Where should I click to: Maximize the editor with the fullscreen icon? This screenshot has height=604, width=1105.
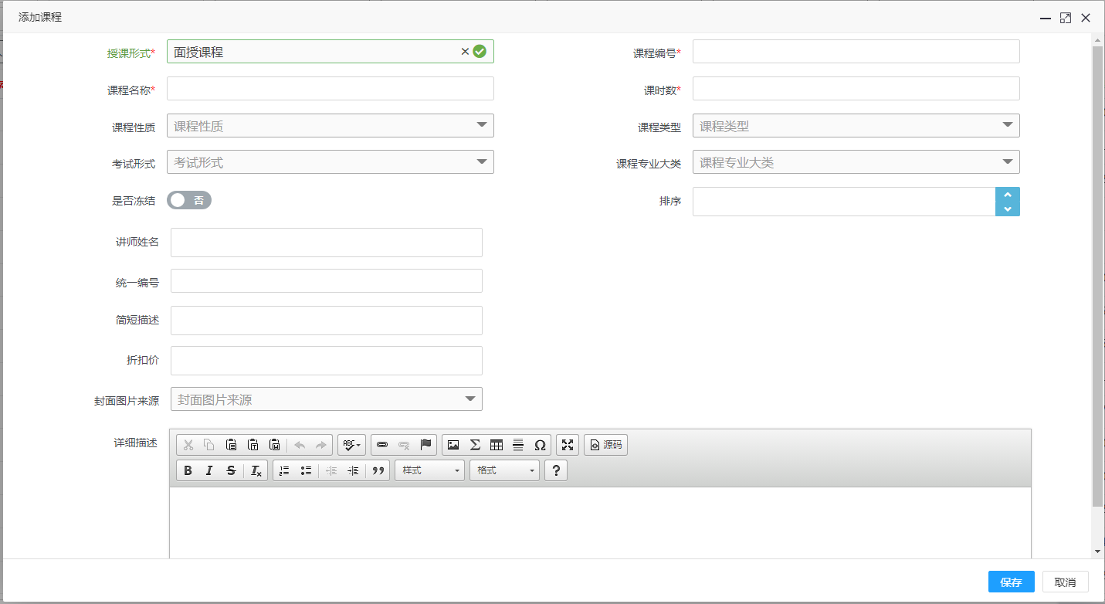pos(568,445)
